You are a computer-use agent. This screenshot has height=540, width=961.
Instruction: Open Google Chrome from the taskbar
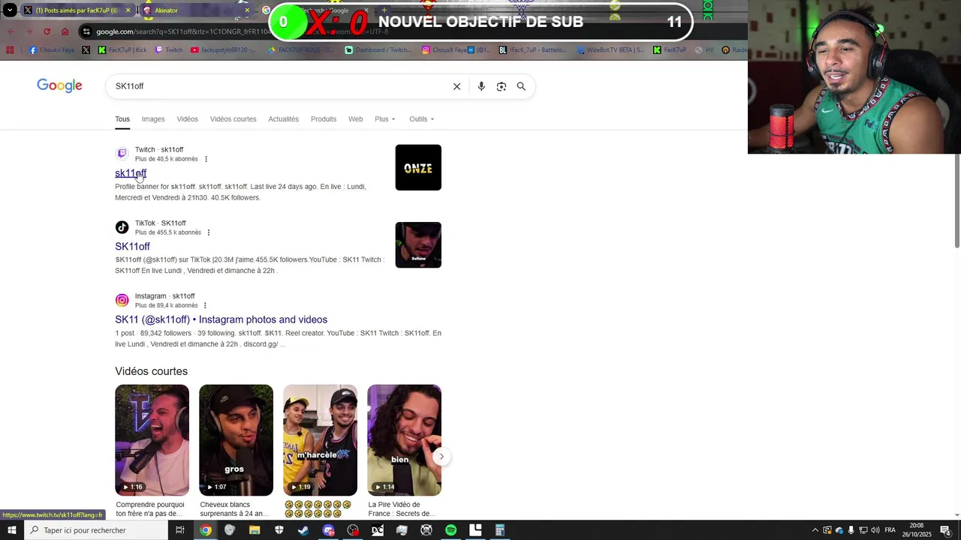click(x=205, y=530)
